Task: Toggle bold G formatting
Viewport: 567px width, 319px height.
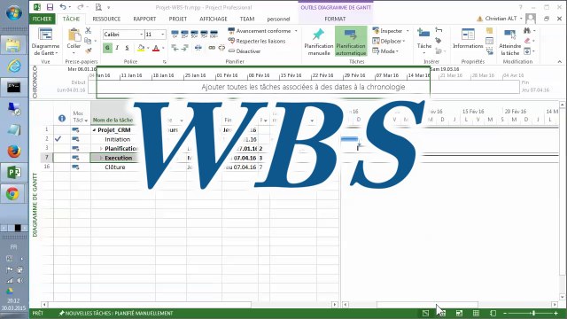Action: (107, 48)
